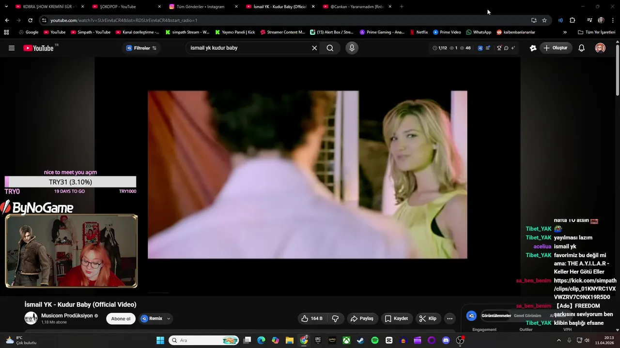620x348 pixels.
Task: Dislike the video with thumbs down
Action: point(335,319)
